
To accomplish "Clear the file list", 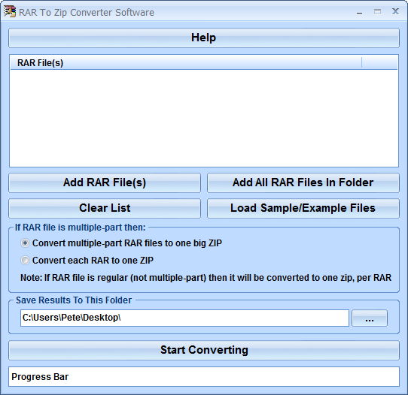I will (x=105, y=209).
